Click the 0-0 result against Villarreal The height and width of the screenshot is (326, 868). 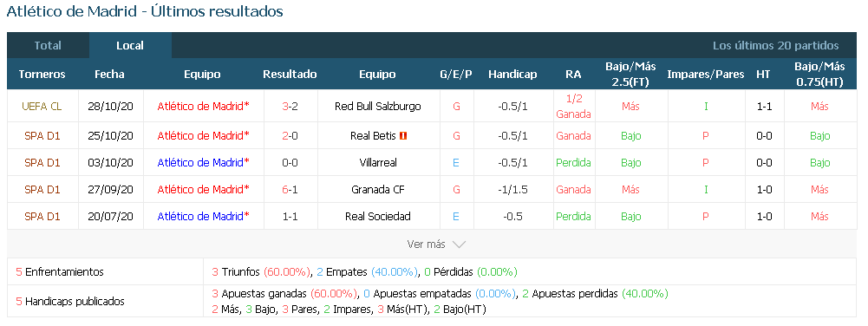click(290, 163)
